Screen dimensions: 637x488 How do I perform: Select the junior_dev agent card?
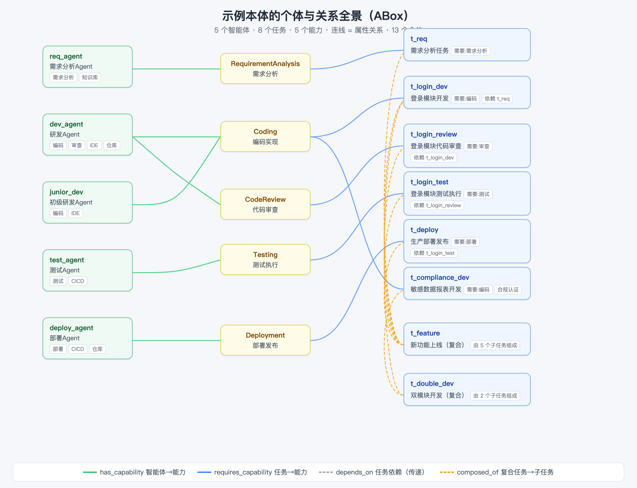(88, 202)
